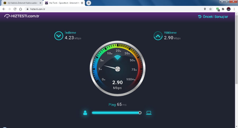Click the page vertical scrollbar thumb
The image size is (238, 128).
236,49
